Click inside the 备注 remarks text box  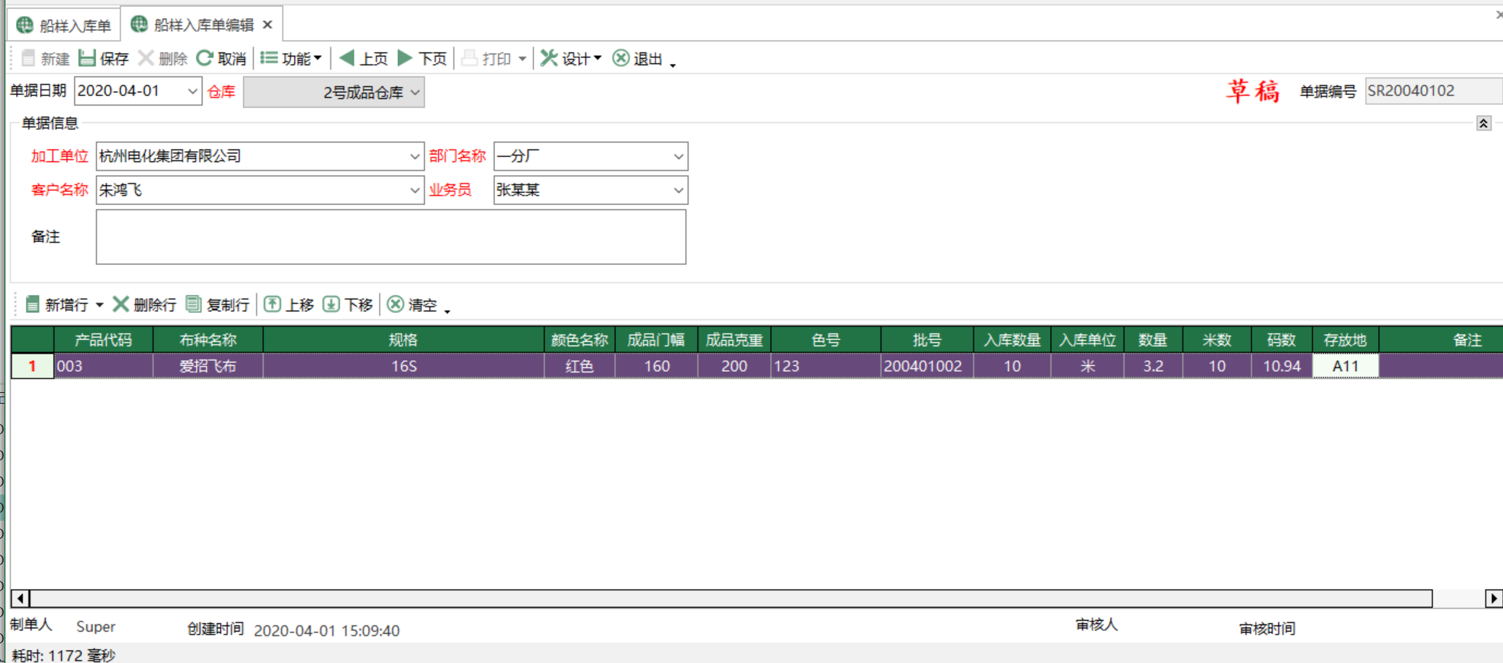pyautogui.click(x=391, y=237)
